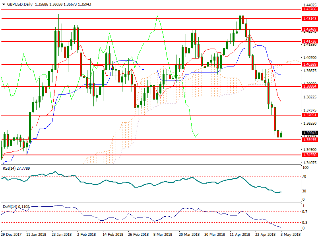Screen dimensions: 318x239
Task: Click the 1.34550 support level label
Action: (x=309, y=155)
